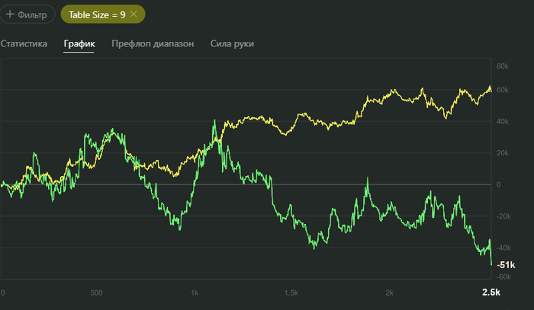Click the plus icon beside Фильтр
This screenshot has height=310, width=534.
coord(11,14)
